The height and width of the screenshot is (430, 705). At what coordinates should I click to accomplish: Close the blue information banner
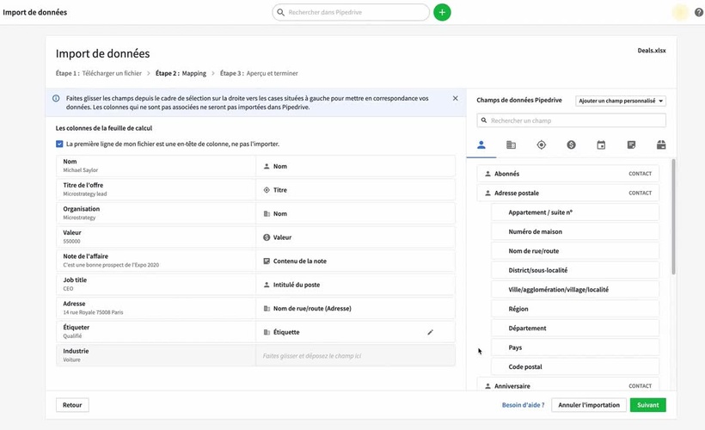tap(456, 98)
